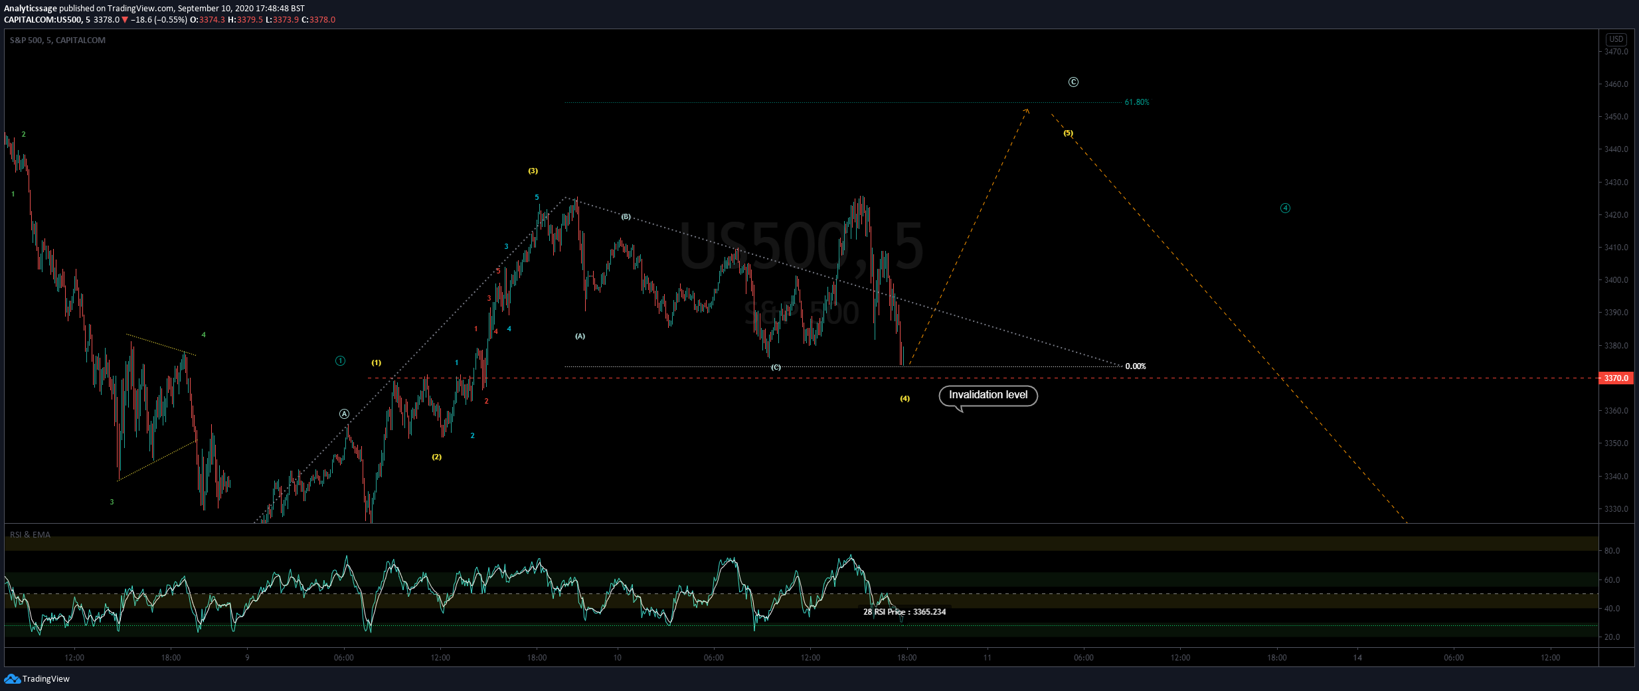1639x691 pixels.
Task: Select yellow (2) wave label
Action: [x=436, y=457]
